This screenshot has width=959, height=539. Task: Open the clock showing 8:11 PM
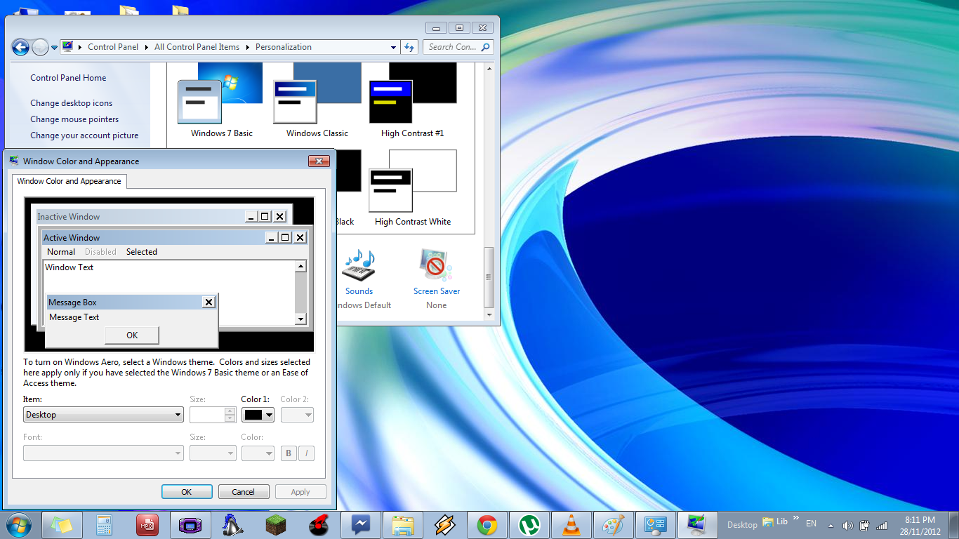[920, 526]
